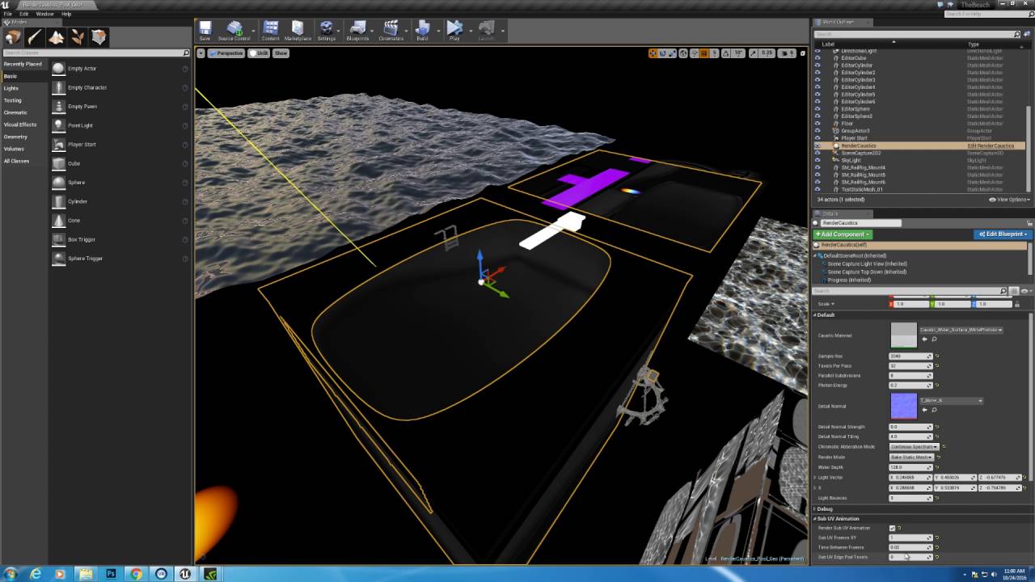Open Render Mode dropdown
This screenshot has height=582, width=1035.
[910, 457]
